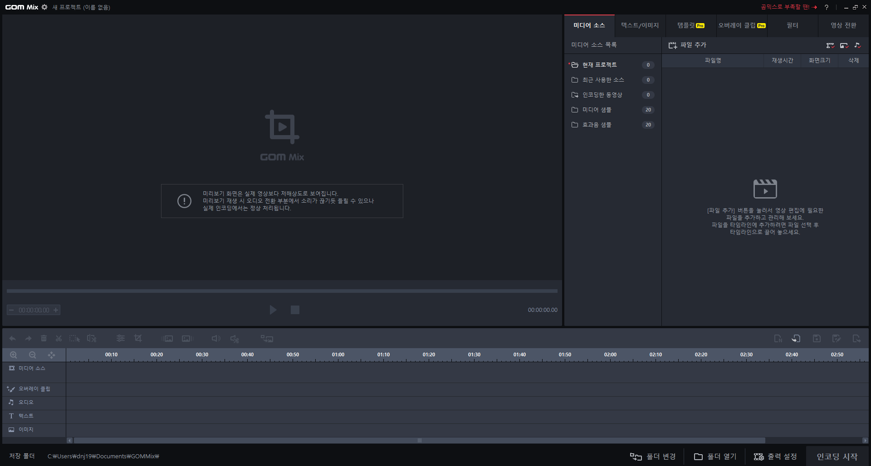Screen dimensions: 871x466
Task: Click the 폴더 열기 button
Action: coord(715,456)
